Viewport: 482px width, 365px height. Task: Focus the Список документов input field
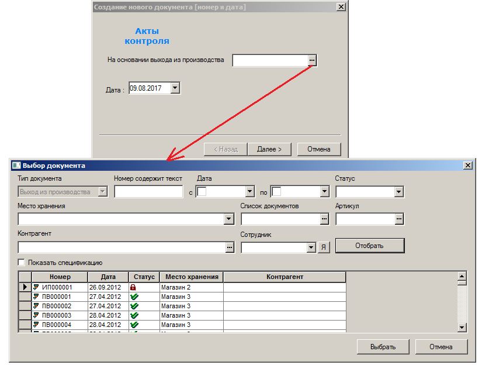click(281, 219)
